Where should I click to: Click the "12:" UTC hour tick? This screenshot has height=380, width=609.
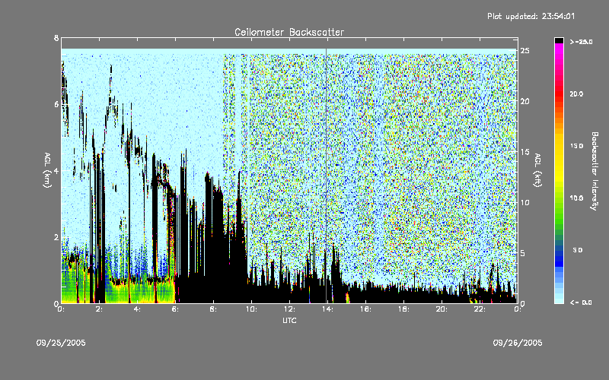point(289,309)
